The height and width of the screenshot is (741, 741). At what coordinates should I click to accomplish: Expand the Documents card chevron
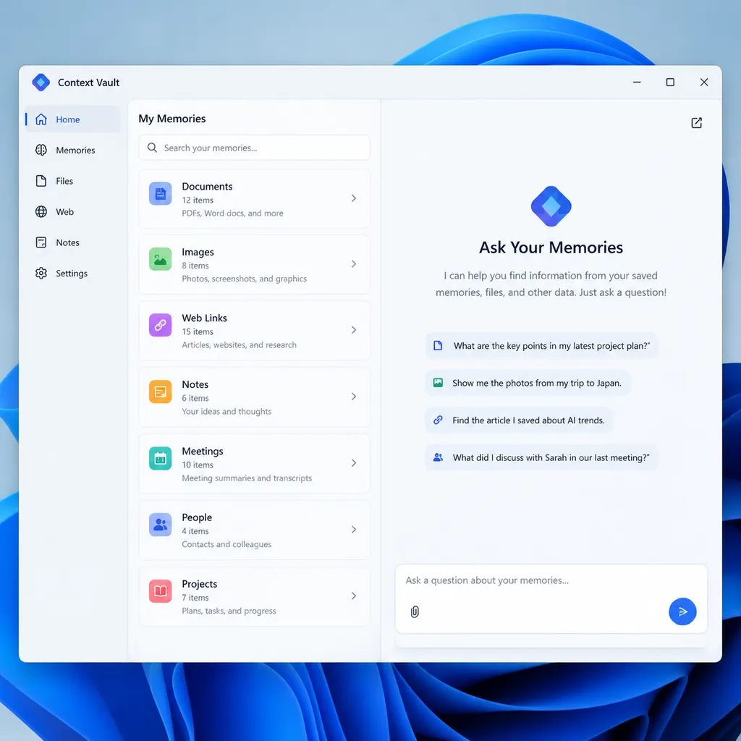[x=353, y=198]
